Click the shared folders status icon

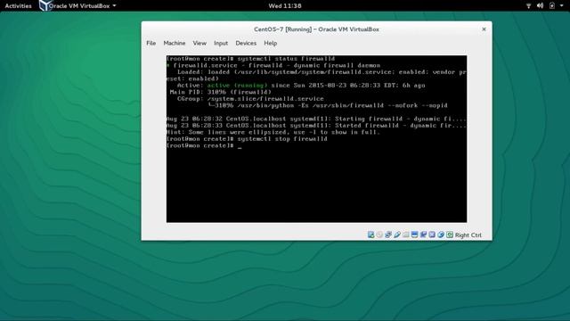(406, 235)
